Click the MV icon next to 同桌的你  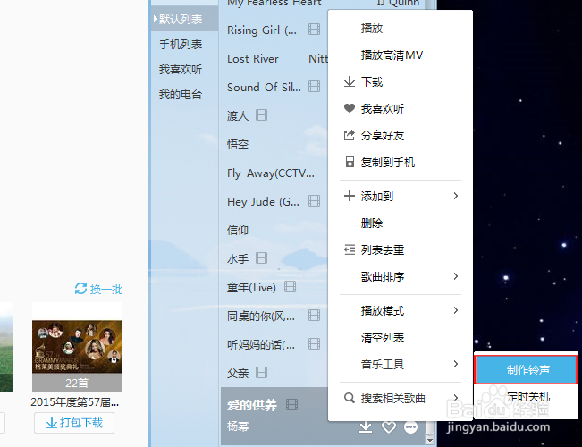point(314,316)
